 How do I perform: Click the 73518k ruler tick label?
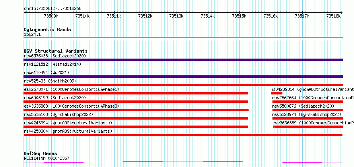[x=333, y=16]
